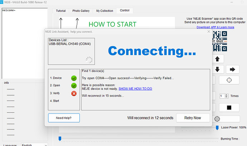This screenshot has height=146, width=247.
Task: Open the Language dropdown showing English
Action: [x=34, y=145]
